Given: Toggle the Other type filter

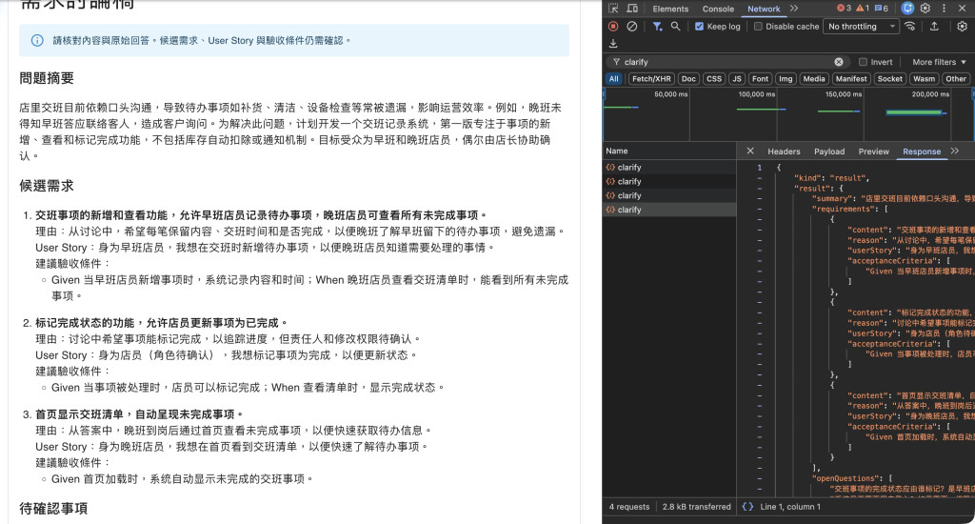Looking at the screenshot, I should tap(956, 78).
